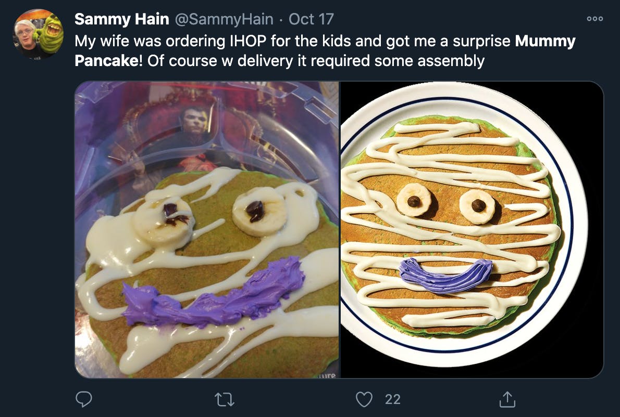The width and height of the screenshot is (620, 417).
Task: Retweet this post using the retweet icon
Action: 225,399
